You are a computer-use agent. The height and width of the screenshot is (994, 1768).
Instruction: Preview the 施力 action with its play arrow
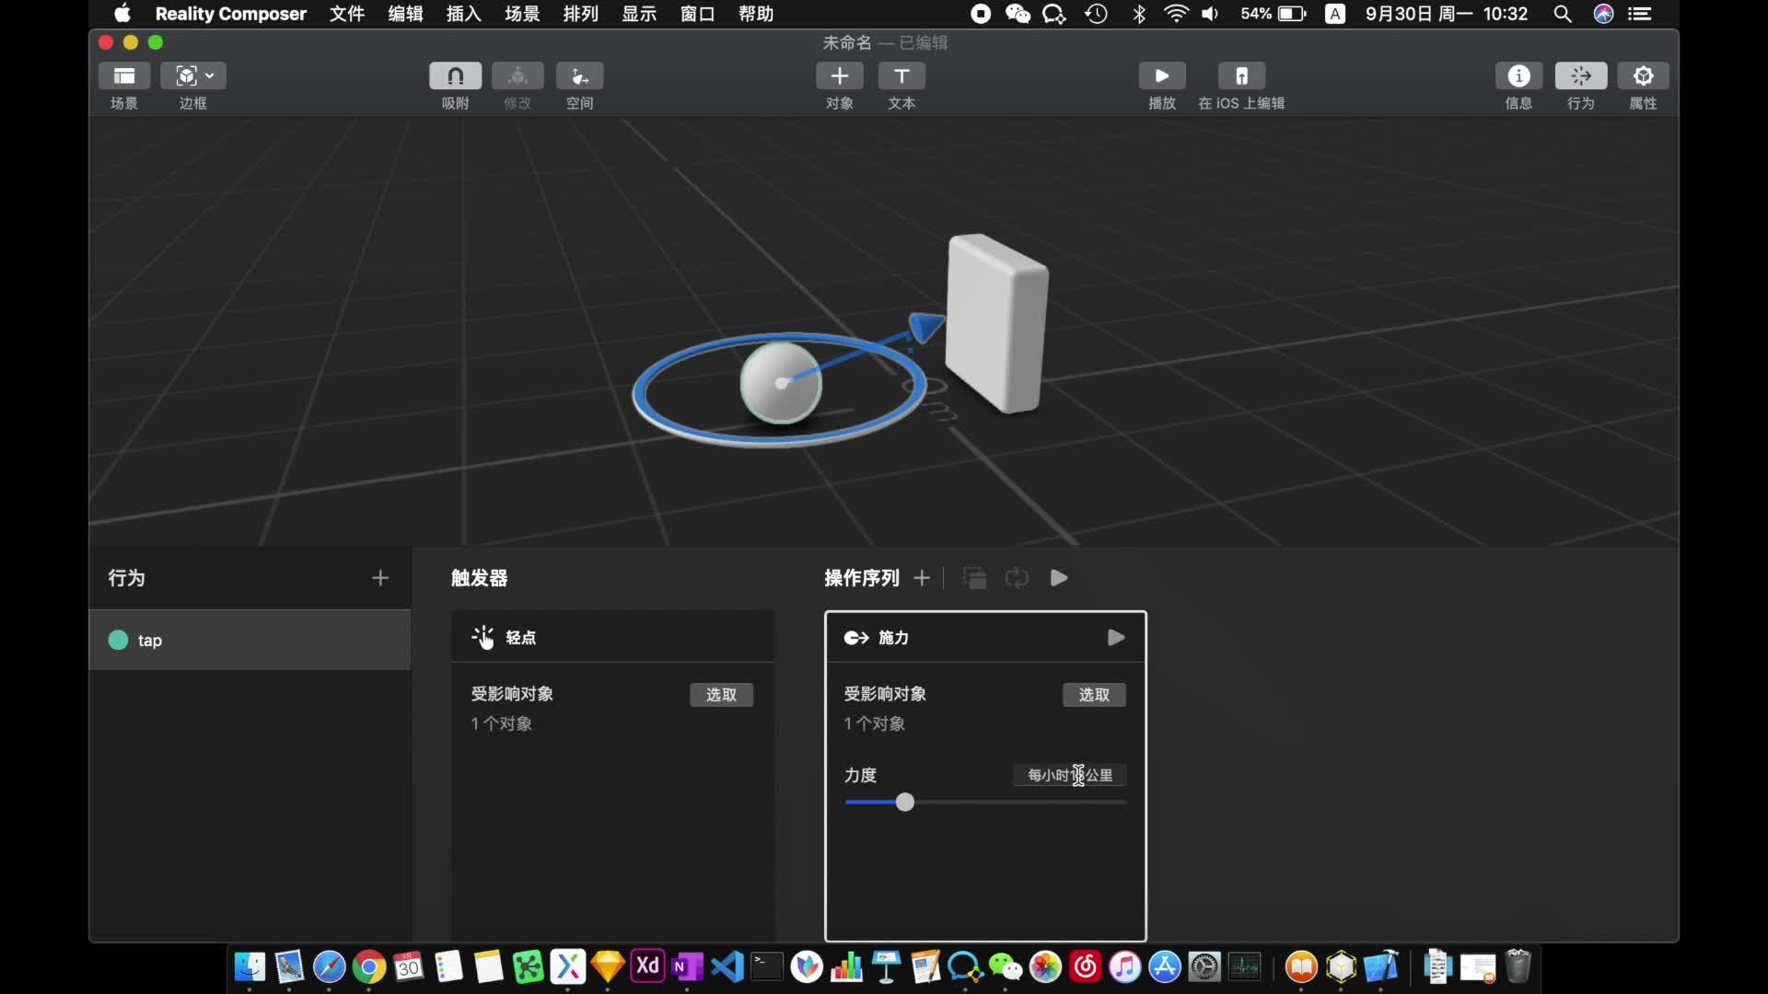click(x=1115, y=638)
